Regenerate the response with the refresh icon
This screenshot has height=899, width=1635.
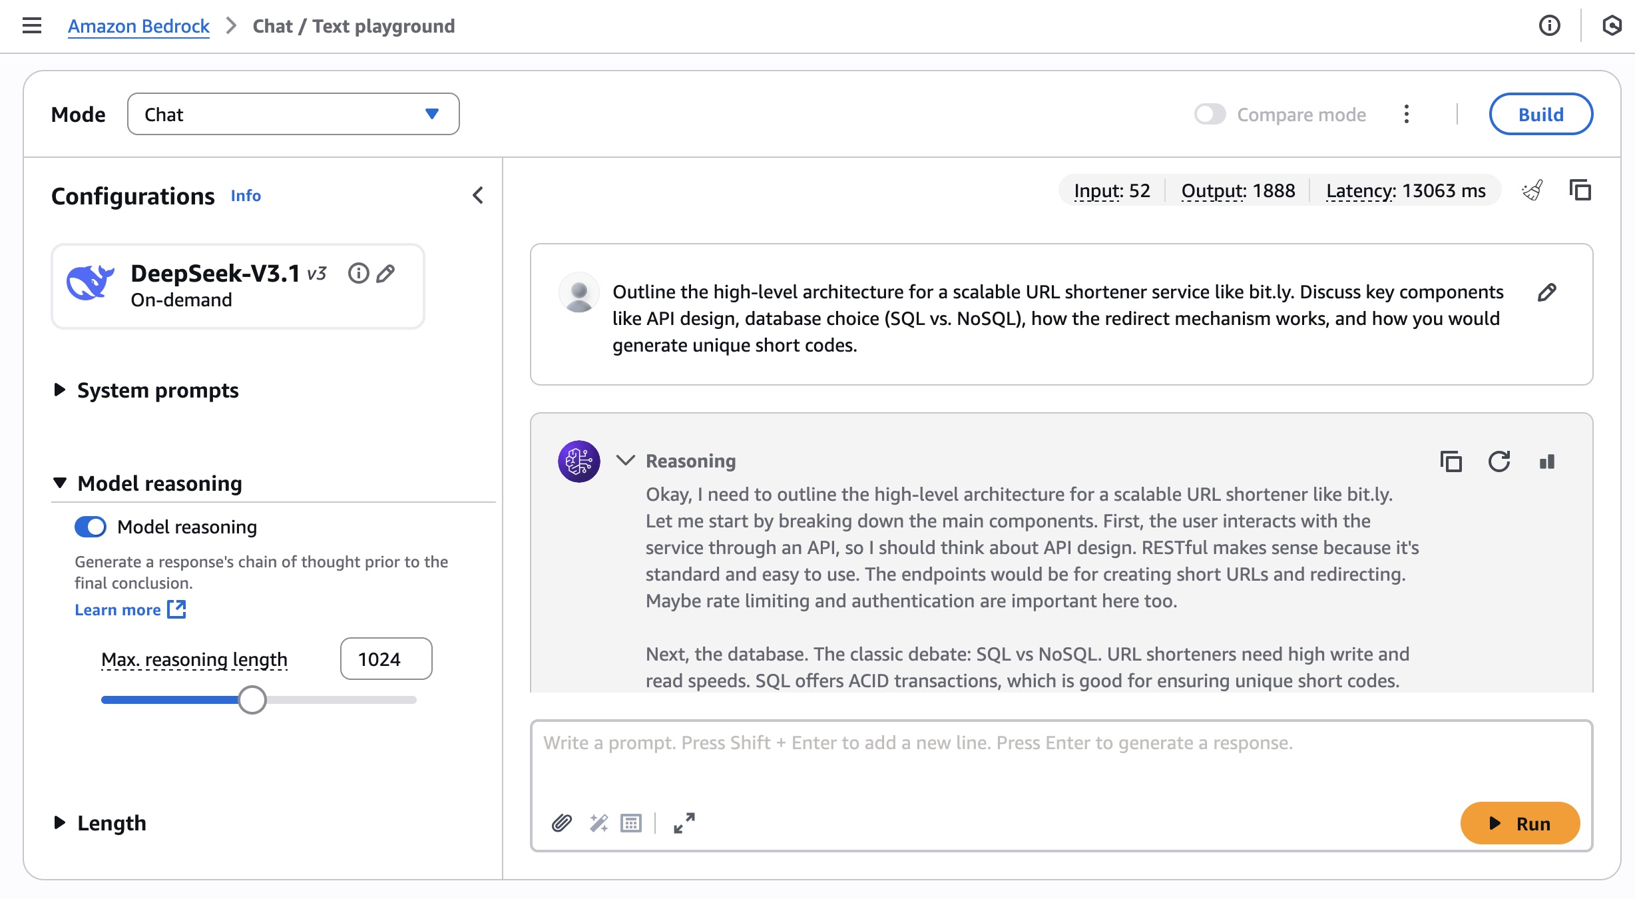point(1499,461)
